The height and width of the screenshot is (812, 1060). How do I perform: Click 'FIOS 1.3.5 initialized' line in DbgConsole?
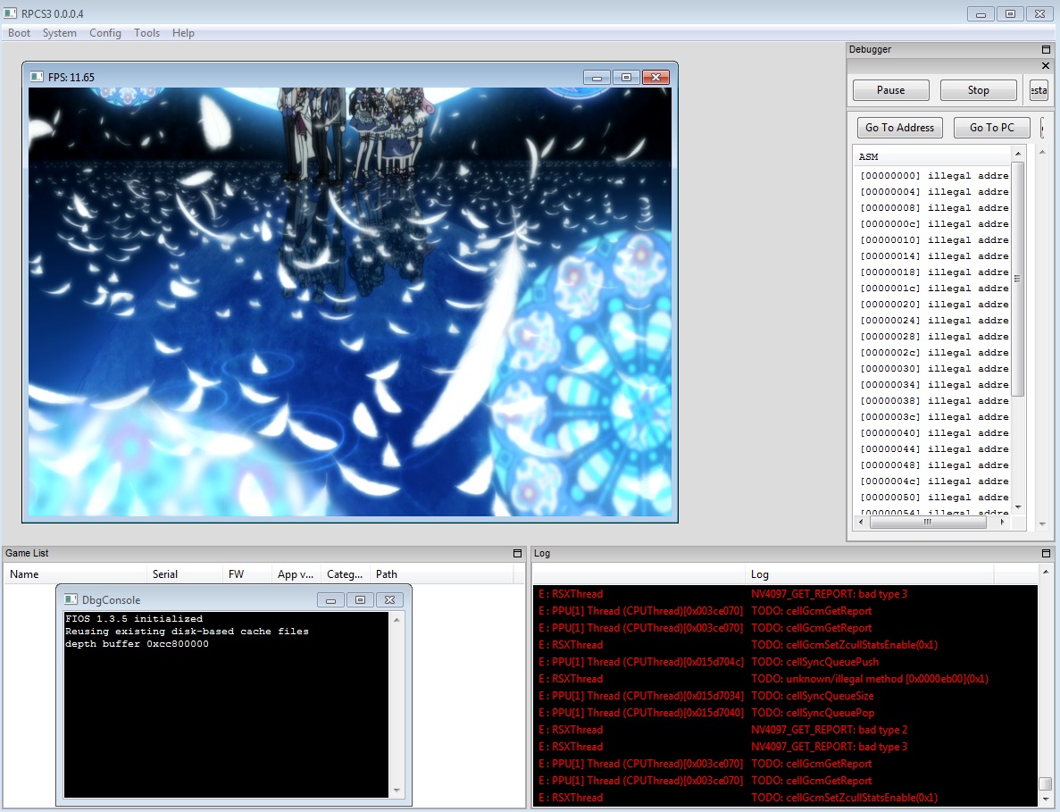(134, 619)
